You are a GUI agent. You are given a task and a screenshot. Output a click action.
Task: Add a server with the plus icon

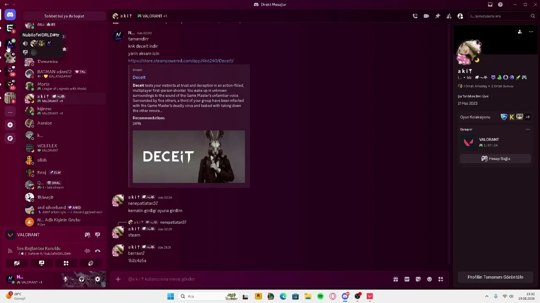[10, 125]
